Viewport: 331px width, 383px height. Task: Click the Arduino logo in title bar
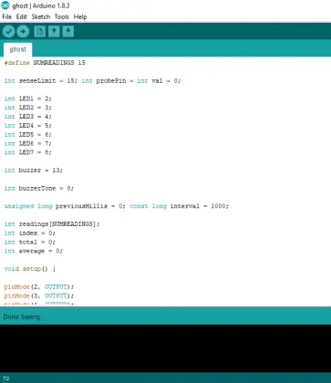[x=5, y=5]
